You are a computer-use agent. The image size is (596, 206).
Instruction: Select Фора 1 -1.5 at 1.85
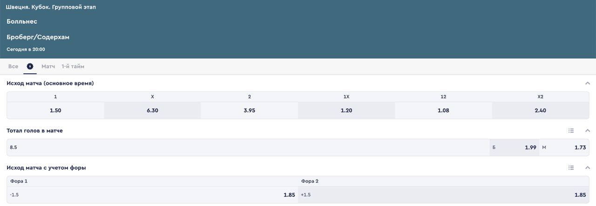[x=152, y=195]
